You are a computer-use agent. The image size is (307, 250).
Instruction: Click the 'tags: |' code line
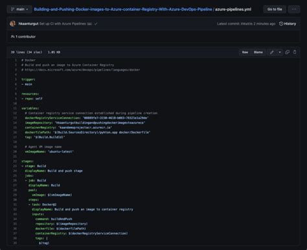pyautogui.click(x=41, y=238)
